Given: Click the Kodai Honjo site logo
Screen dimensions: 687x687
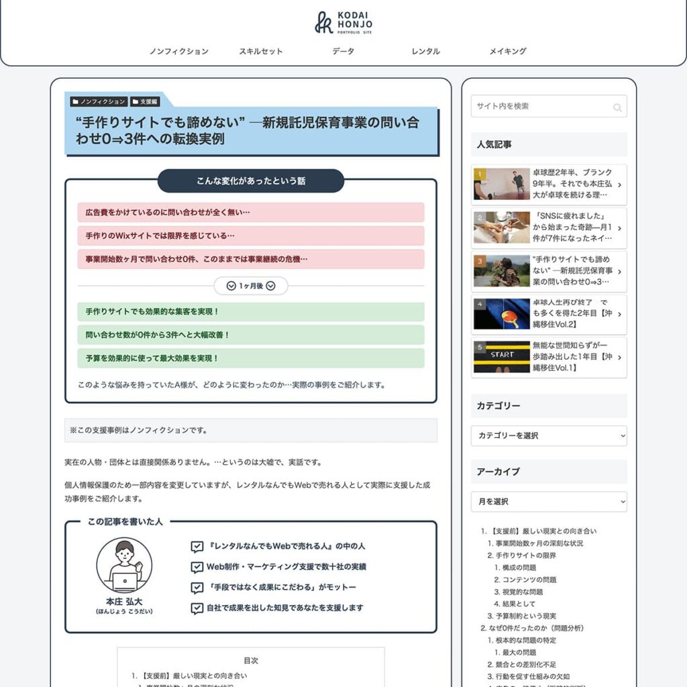Looking at the screenshot, I should (343, 23).
